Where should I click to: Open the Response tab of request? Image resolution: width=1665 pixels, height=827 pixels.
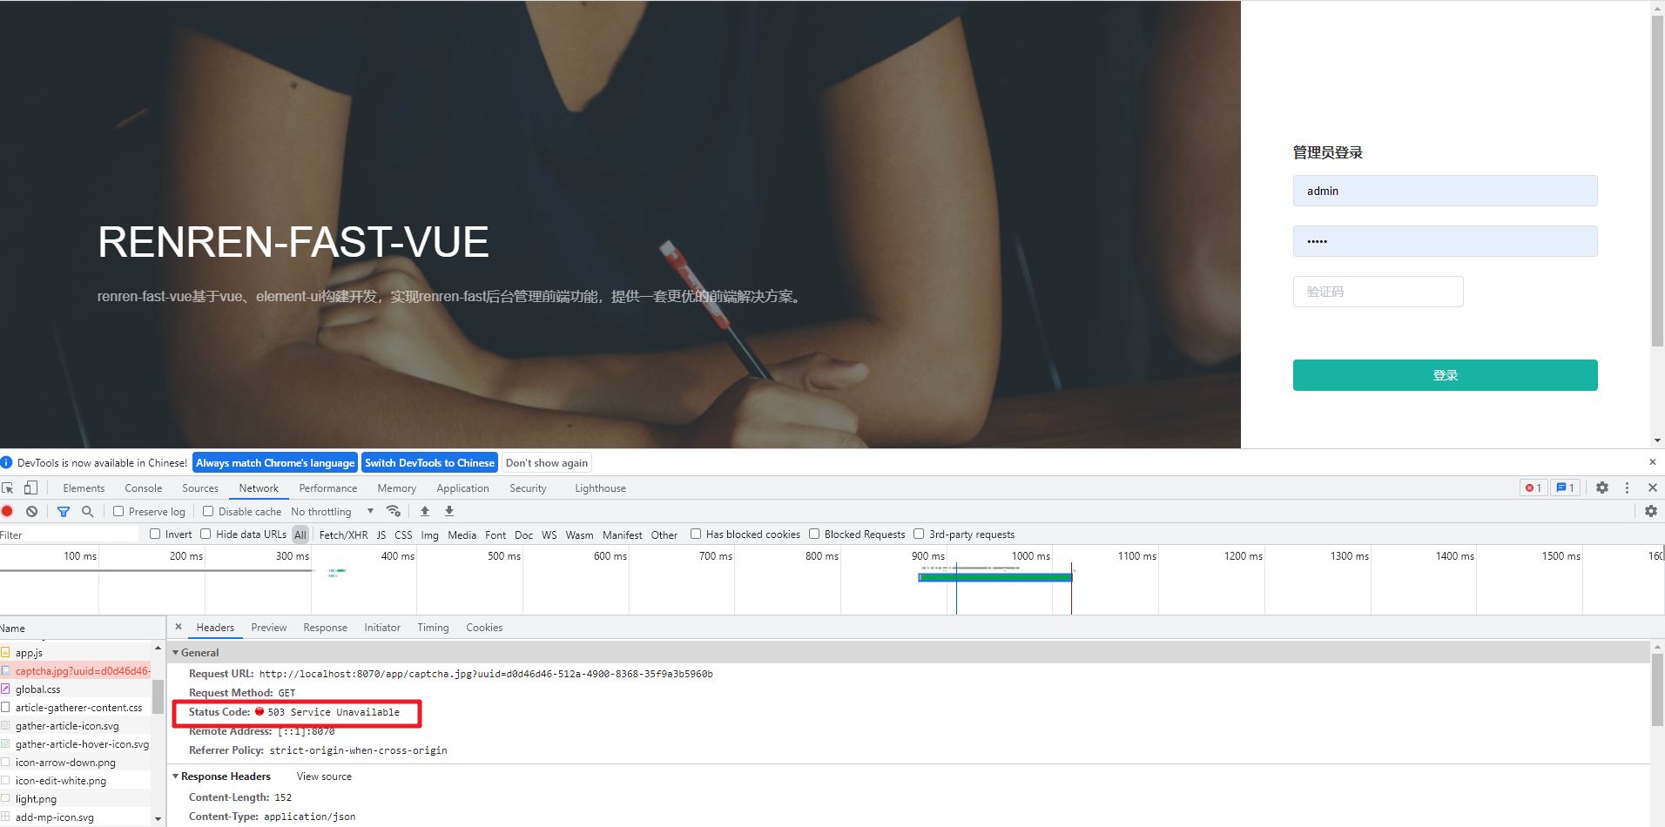click(x=326, y=628)
